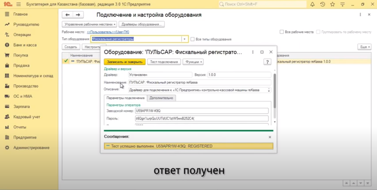Viewport: 377px width, 190px height.
Task: Click Драйверы оборудования button
Action: point(142,24)
